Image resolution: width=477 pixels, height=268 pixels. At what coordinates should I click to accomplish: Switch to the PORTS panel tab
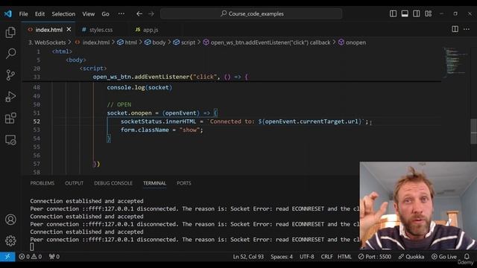184,183
